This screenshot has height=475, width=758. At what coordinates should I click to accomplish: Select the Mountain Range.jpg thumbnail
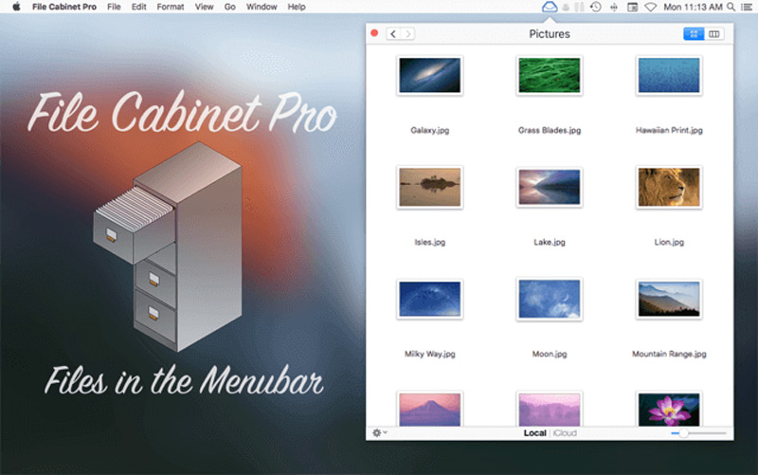click(669, 299)
